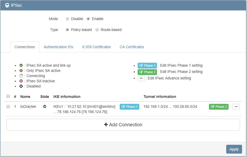
Task: Switch to the Authentication IDs tab
Action: (58, 47)
